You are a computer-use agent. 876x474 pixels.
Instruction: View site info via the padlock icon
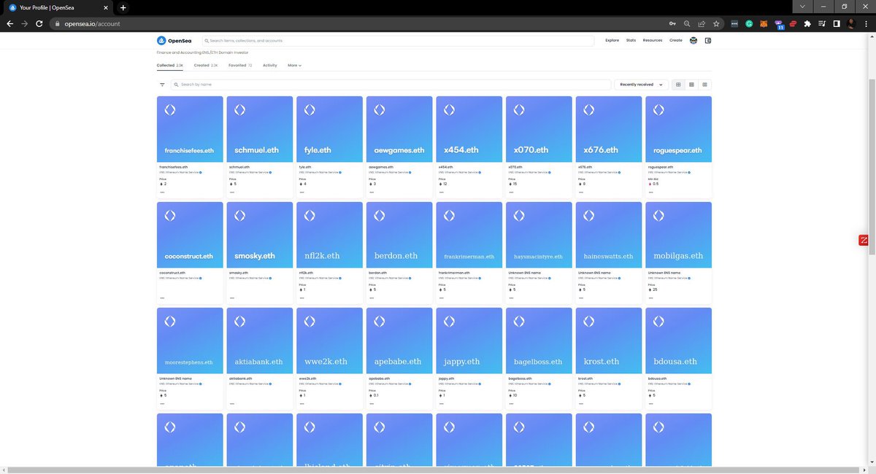coord(56,23)
